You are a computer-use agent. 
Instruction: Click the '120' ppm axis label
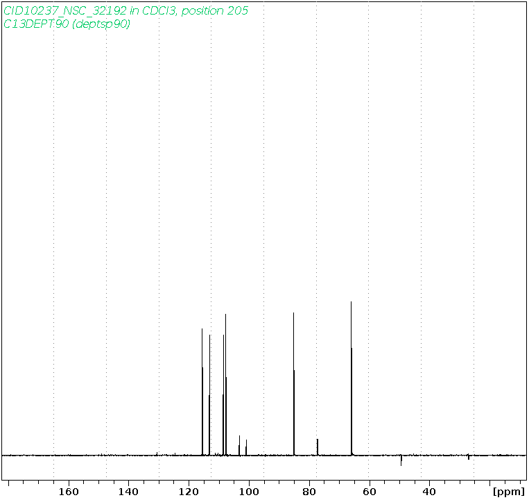click(189, 492)
